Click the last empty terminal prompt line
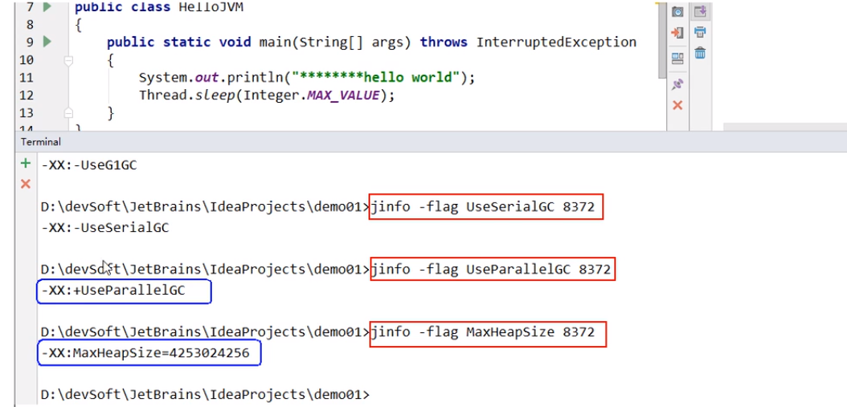Viewport: 847px width, 407px height. tap(205, 395)
